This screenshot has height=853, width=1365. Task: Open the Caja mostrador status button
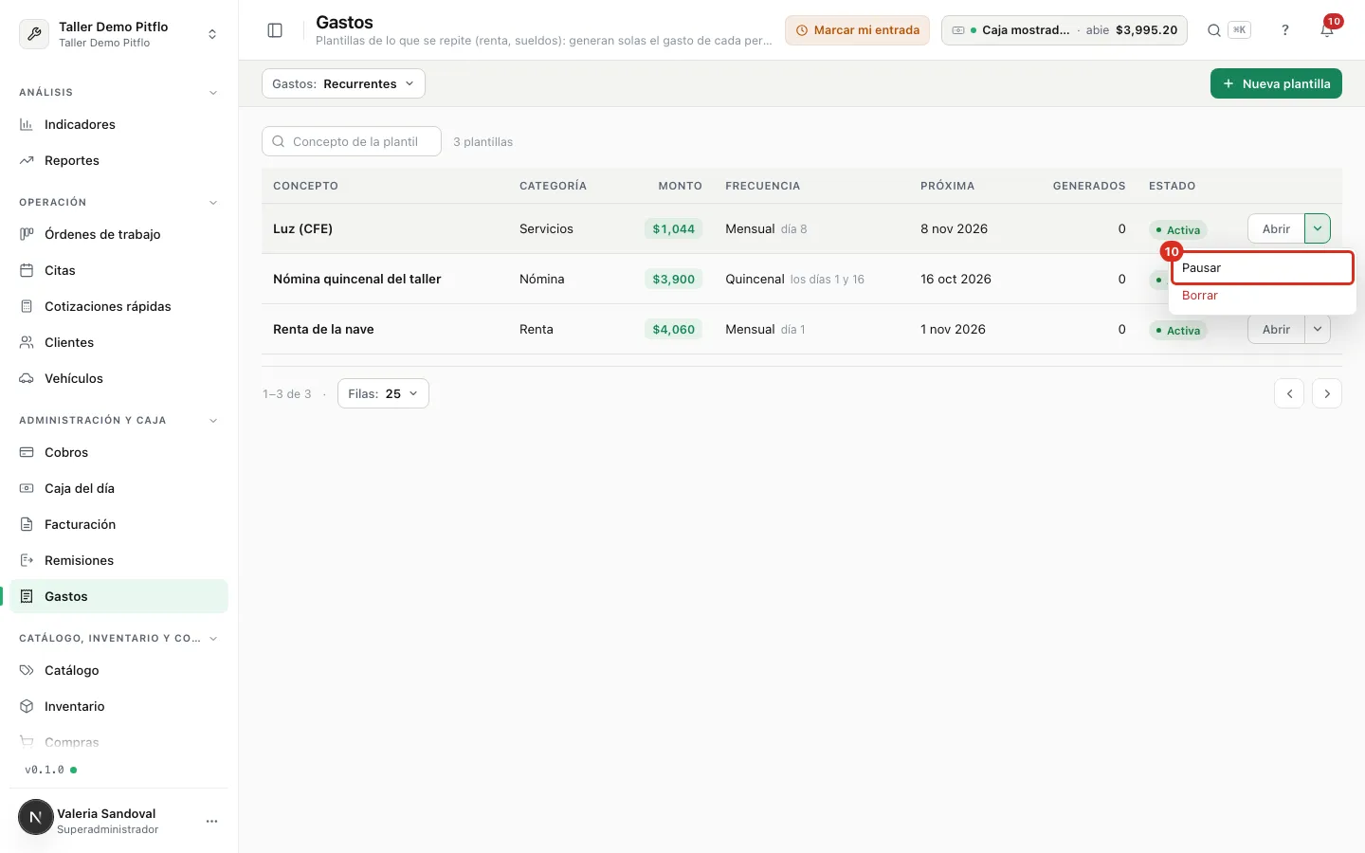[1064, 30]
